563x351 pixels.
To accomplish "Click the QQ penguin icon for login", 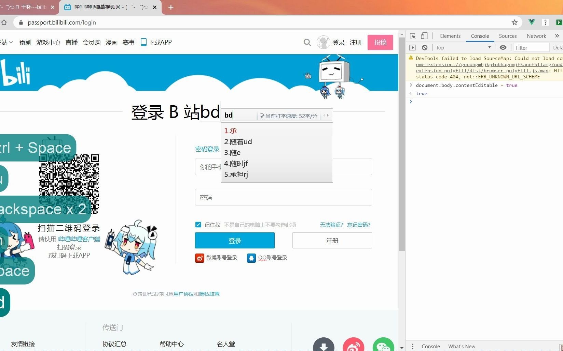I will [x=251, y=258].
